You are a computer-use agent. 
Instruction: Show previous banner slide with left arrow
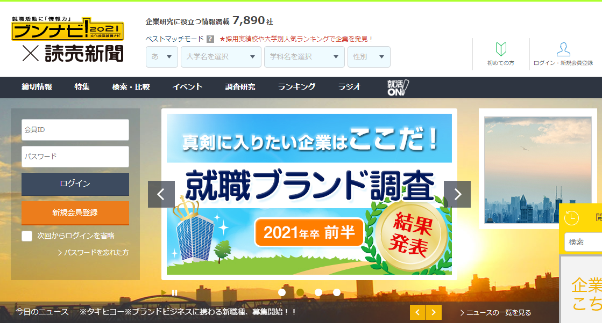161,194
